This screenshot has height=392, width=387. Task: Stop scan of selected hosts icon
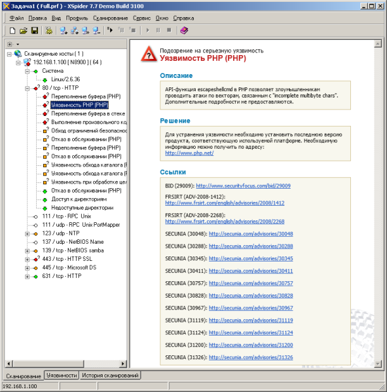(132, 30)
